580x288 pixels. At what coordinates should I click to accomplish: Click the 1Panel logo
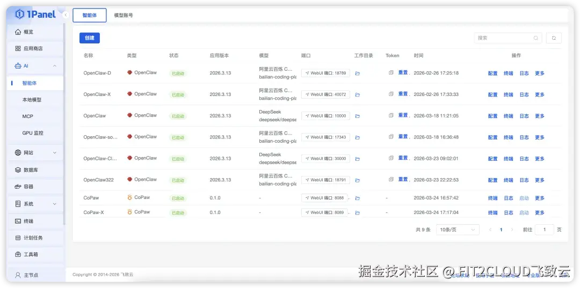[x=35, y=14]
